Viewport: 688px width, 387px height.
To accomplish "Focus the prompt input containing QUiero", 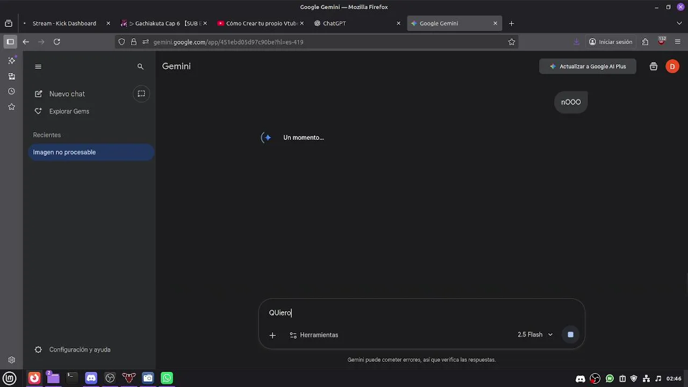I will tap(421, 313).
